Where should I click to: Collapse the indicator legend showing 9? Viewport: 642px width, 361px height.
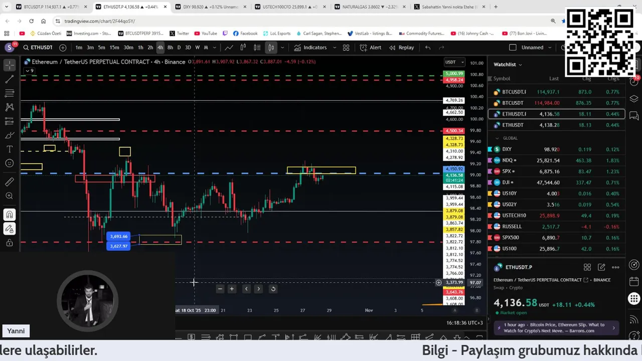[x=29, y=71]
